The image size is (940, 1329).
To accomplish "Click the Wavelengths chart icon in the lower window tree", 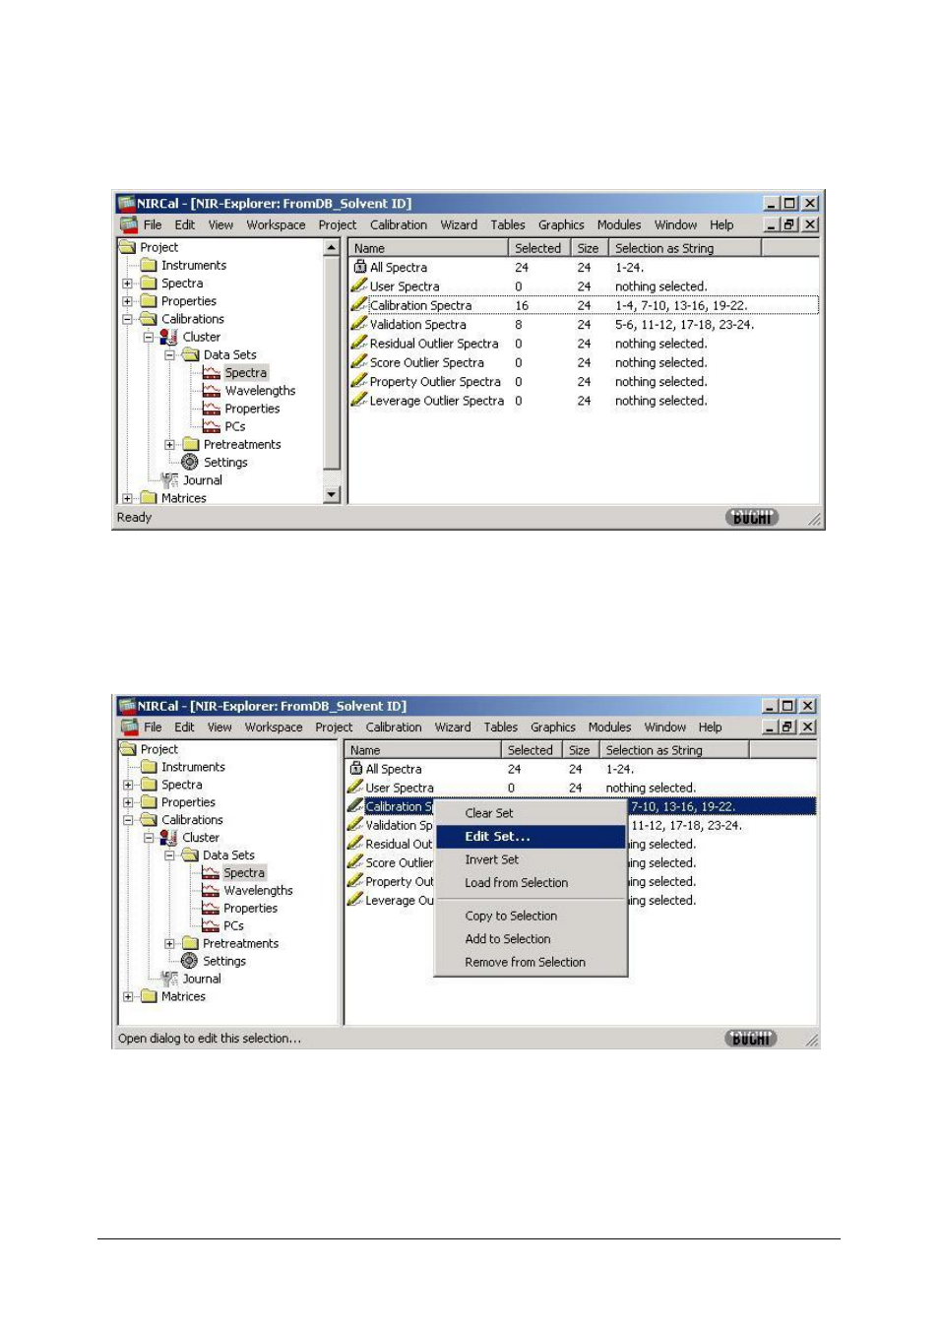I will click(211, 891).
